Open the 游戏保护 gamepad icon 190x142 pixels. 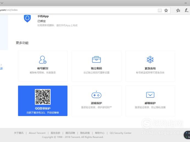point(96,95)
